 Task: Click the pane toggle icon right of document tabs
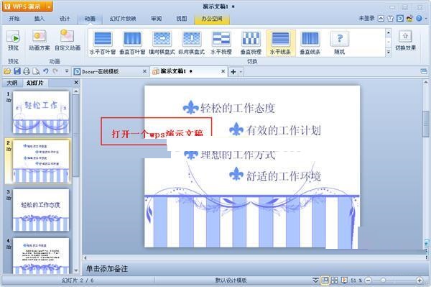coord(424,71)
